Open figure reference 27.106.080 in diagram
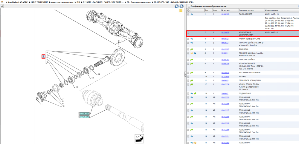 [x=84, y=114]
